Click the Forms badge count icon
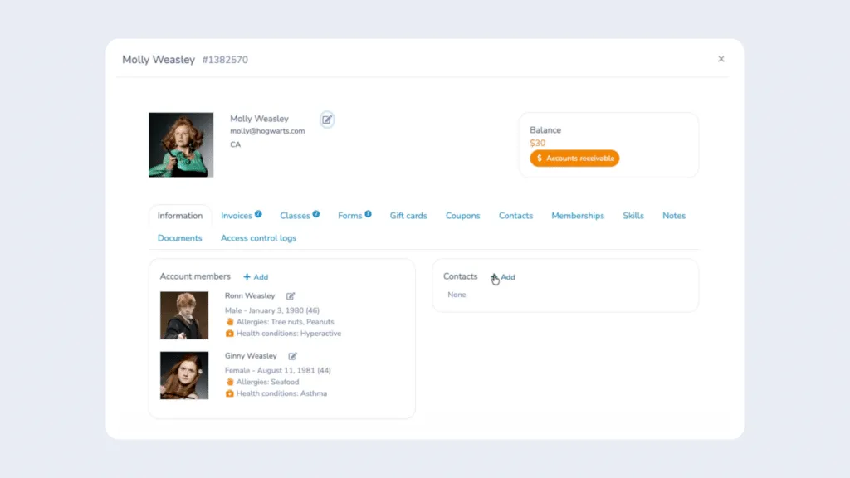 pyautogui.click(x=368, y=213)
